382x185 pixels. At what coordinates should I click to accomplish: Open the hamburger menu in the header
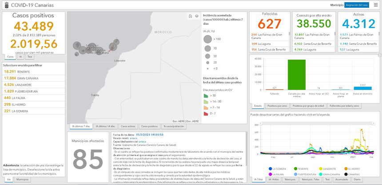tap(376, 5)
